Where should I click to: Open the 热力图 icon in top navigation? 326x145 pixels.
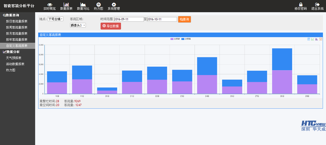(x=98, y=5)
